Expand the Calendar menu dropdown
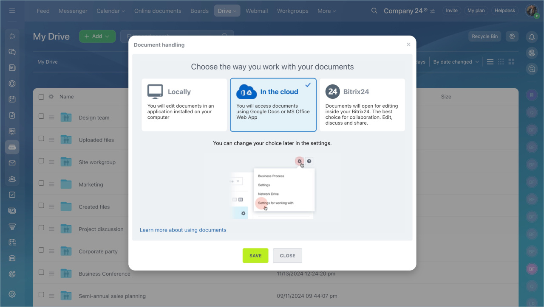 click(x=110, y=11)
